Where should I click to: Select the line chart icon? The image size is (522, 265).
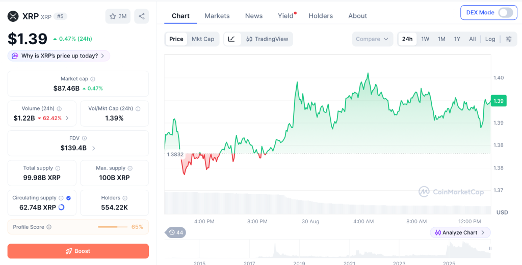point(232,39)
